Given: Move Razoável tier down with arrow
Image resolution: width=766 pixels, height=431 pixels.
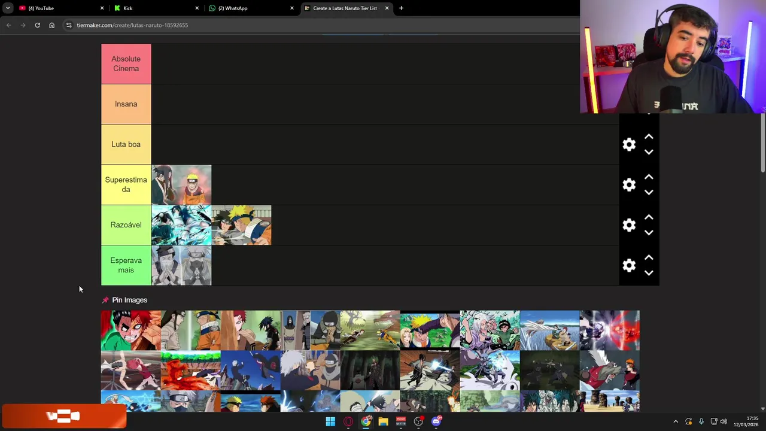Looking at the screenshot, I should pyautogui.click(x=649, y=232).
